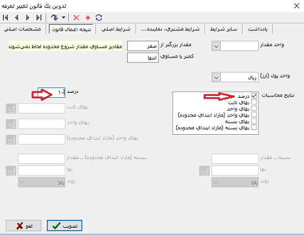Click بهاي واحد (مازاد ابتداي محدوده) input field

(x=41, y=140)
